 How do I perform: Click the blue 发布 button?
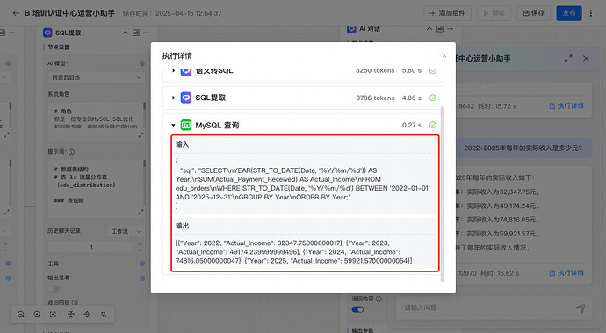click(x=569, y=13)
